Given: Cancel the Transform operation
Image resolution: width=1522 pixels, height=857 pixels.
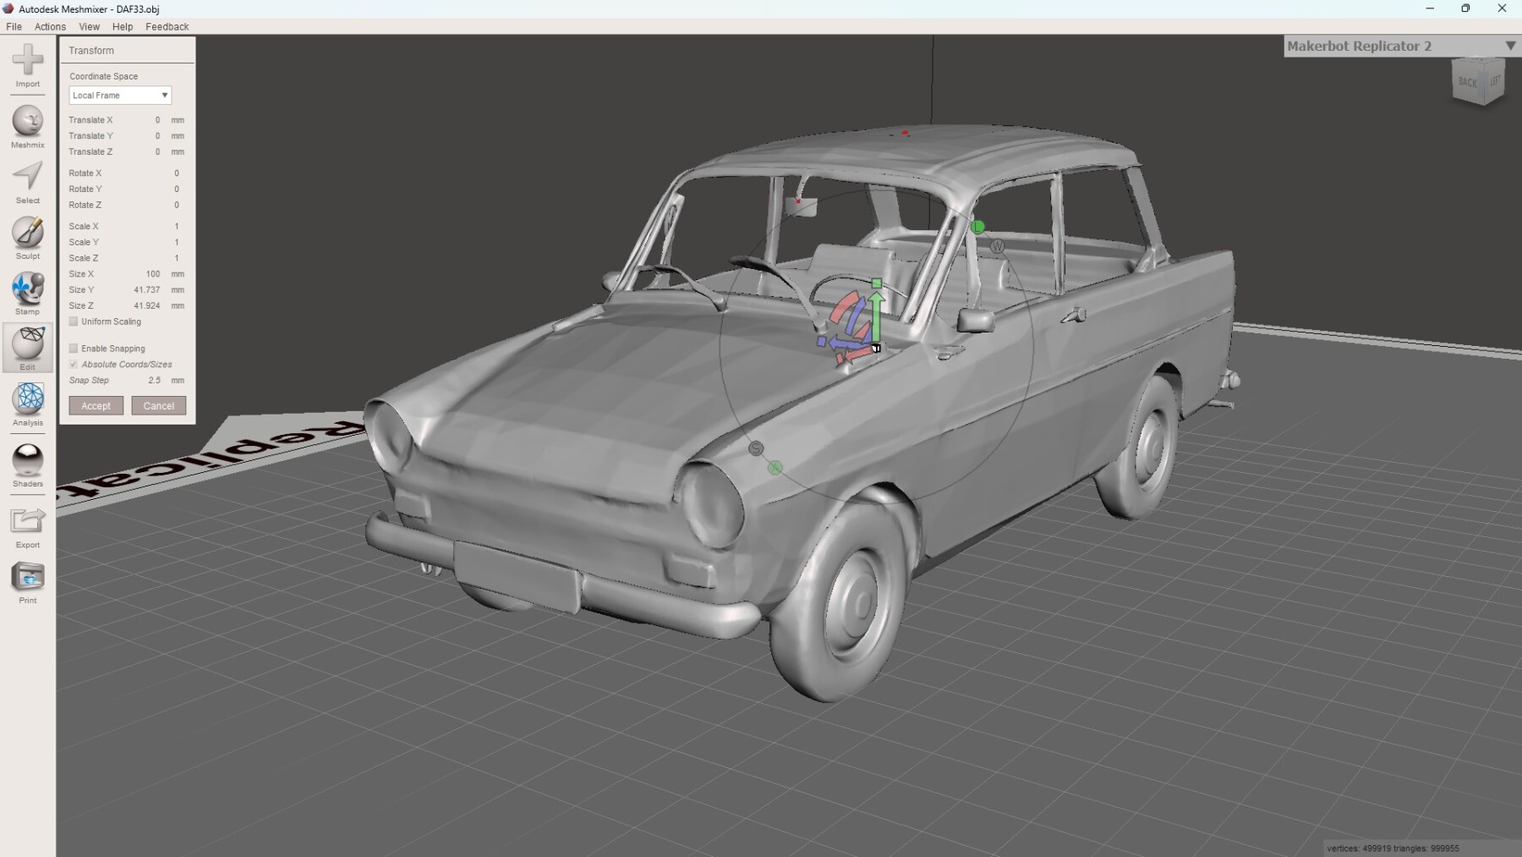Looking at the screenshot, I should click(159, 406).
